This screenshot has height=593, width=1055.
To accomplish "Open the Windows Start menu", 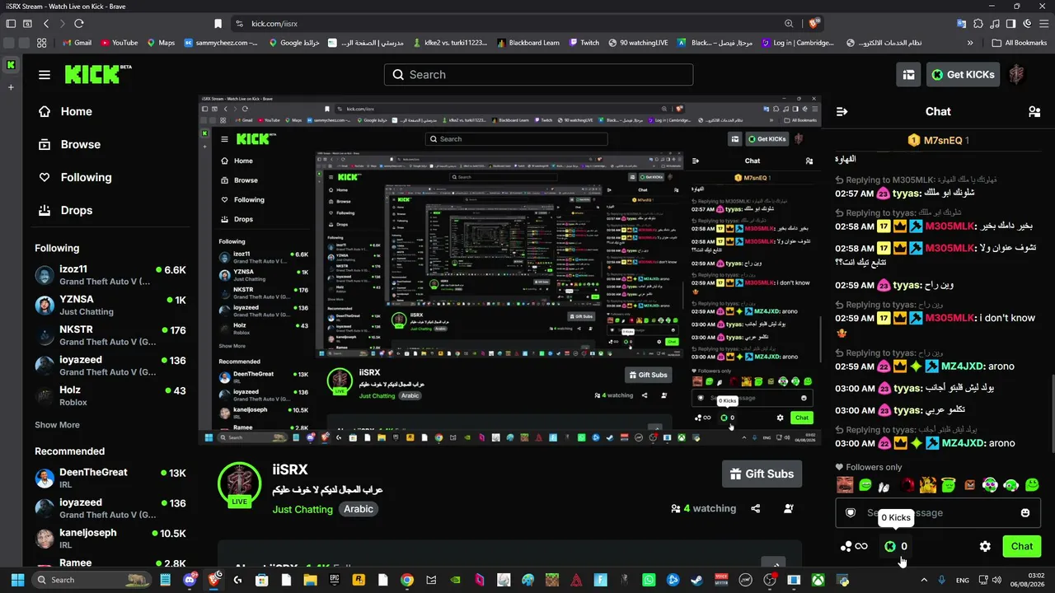I will [x=17, y=580].
